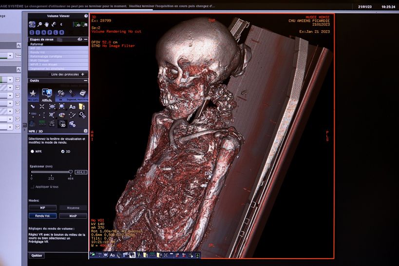The height and width of the screenshot is (266, 399).
Task: Click the color palette tool icon
Action: pyautogui.click(x=62, y=115)
